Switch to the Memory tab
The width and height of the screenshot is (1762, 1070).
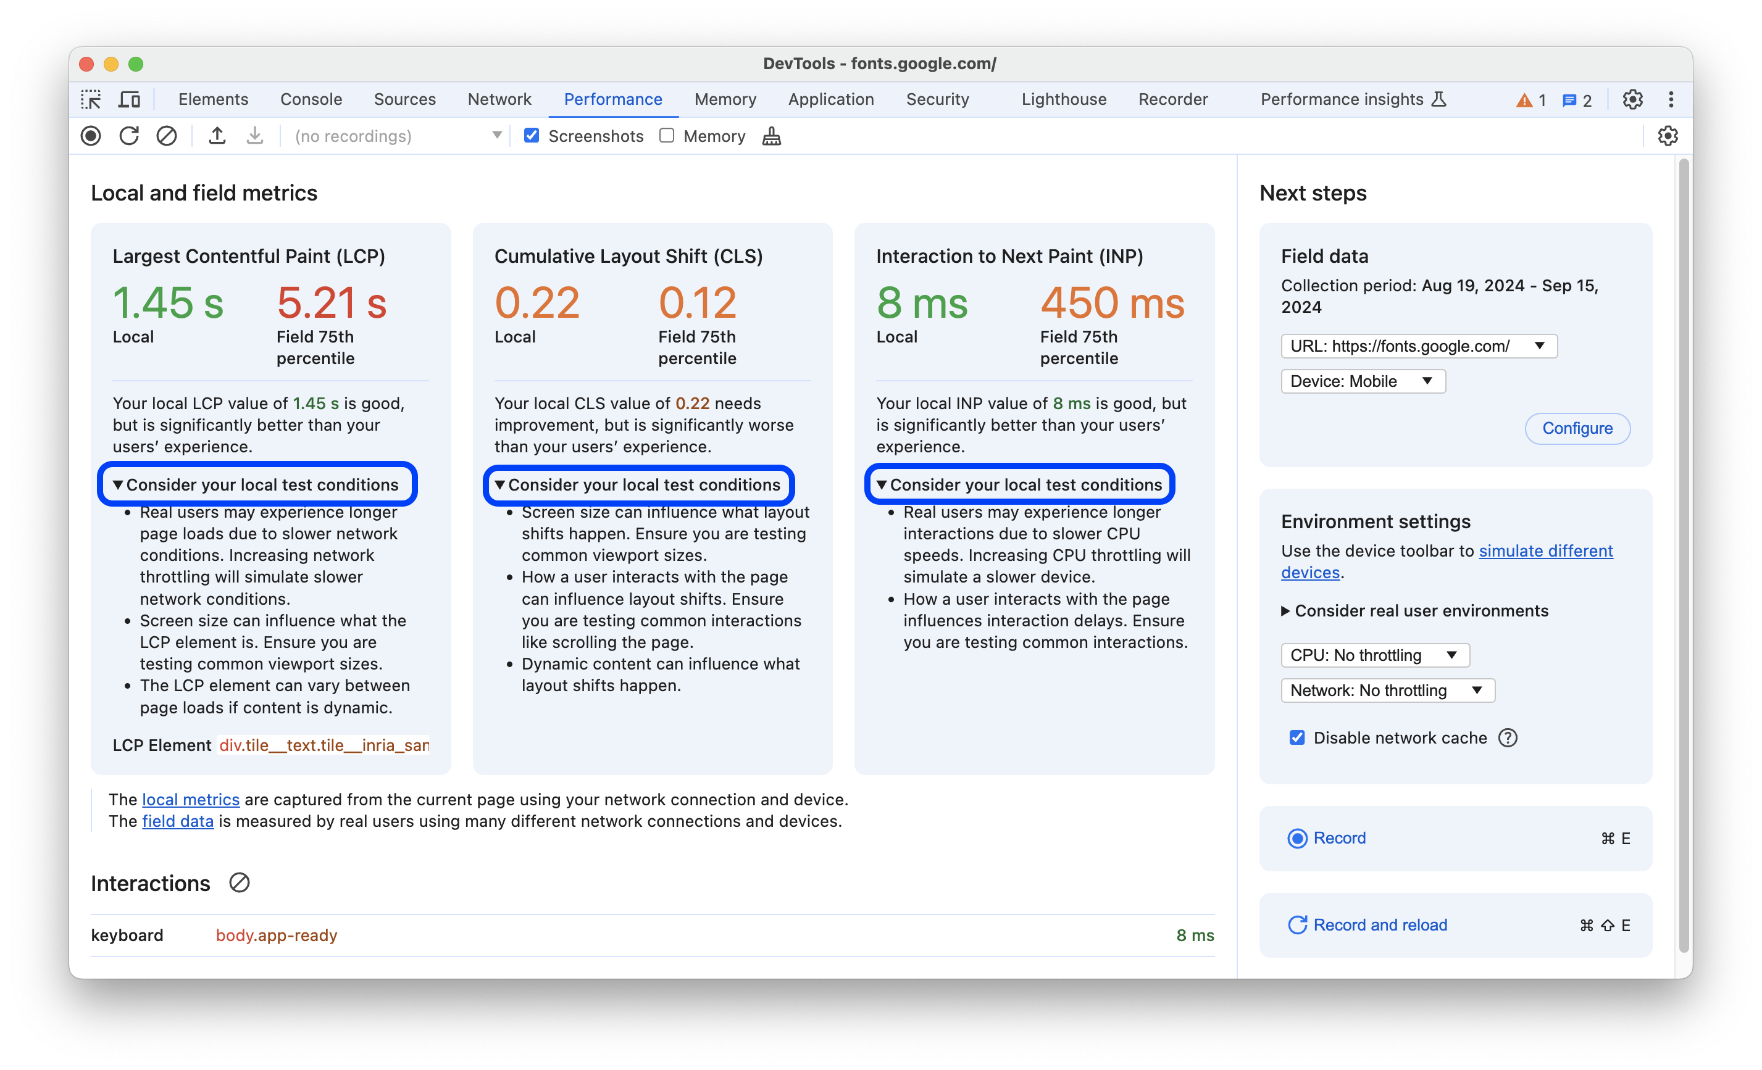(x=725, y=99)
